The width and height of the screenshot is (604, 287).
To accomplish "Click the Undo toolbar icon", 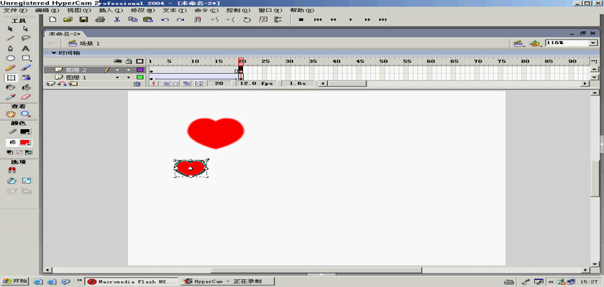I will (165, 19).
